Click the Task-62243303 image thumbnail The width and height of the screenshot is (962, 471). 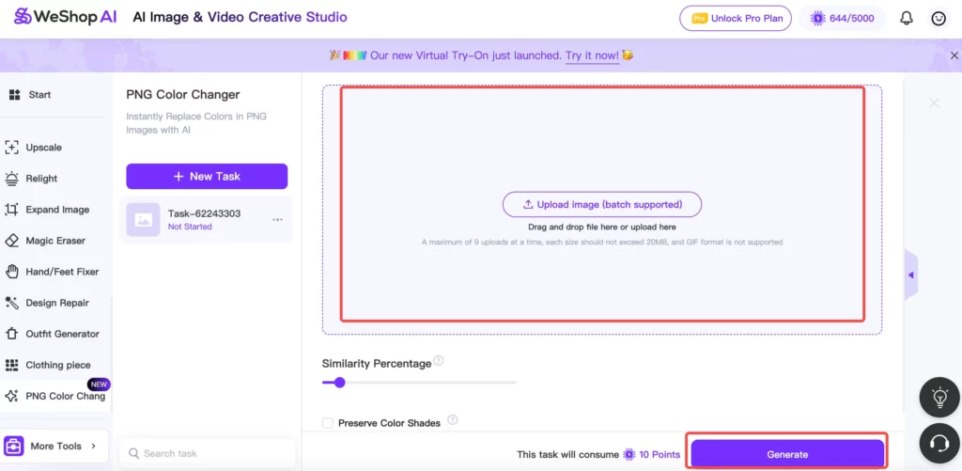tap(143, 220)
